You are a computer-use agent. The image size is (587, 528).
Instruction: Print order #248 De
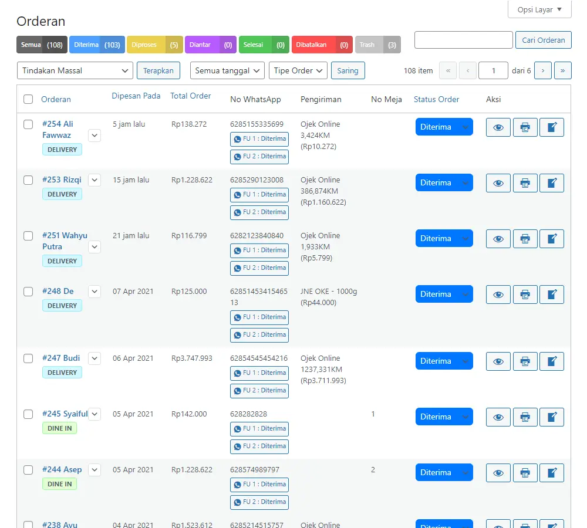(525, 295)
